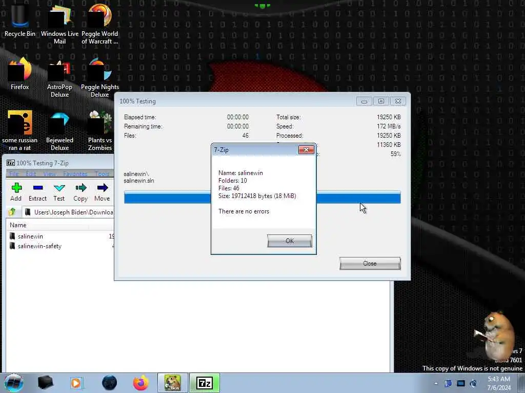Screen dimensions: 525x393
Task: Click the Test toolbar icon
Action: 59,192
